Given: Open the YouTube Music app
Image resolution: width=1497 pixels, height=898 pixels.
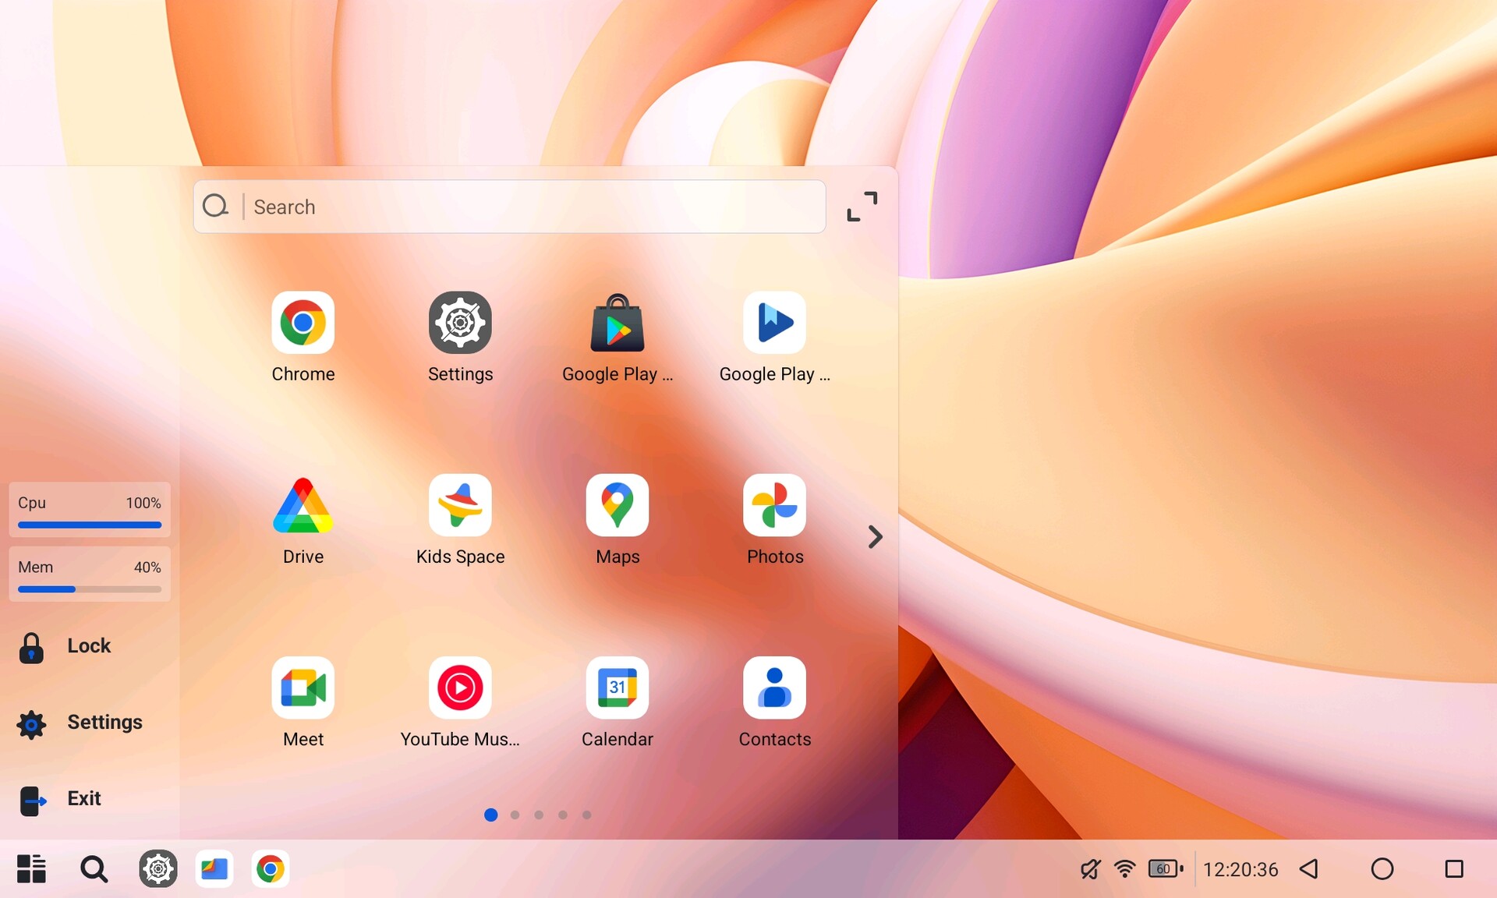Looking at the screenshot, I should [460, 688].
